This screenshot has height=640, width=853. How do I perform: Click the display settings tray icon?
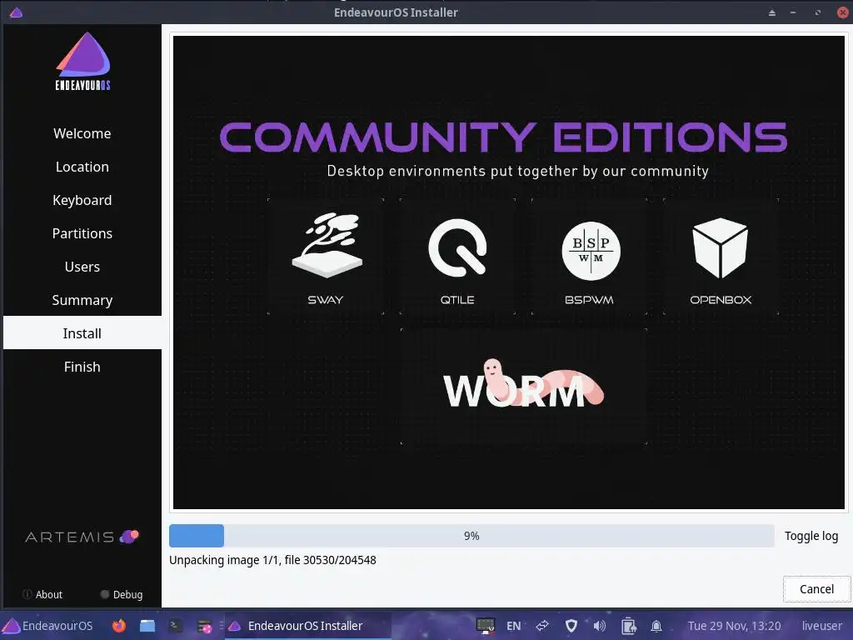(x=486, y=626)
